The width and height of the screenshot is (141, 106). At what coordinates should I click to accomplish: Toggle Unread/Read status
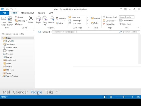[110, 17]
